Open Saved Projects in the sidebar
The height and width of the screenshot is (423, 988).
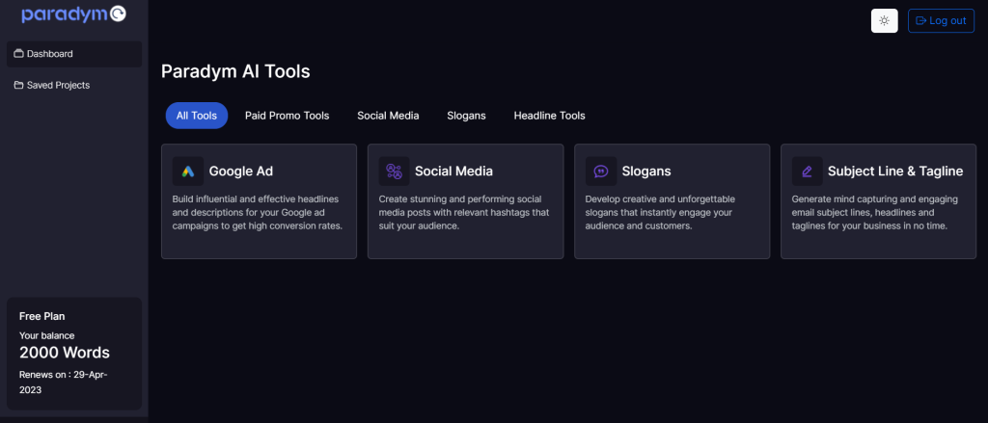[x=74, y=85]
